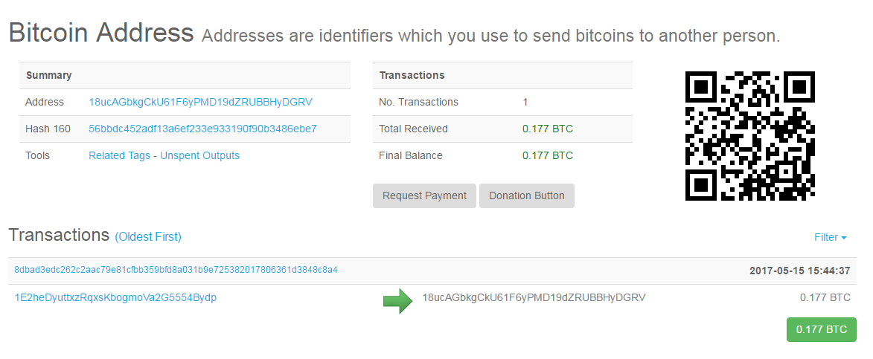Click the transaction output 0.177 BTC amount
873x359 pixels.
tap(825, 298)
